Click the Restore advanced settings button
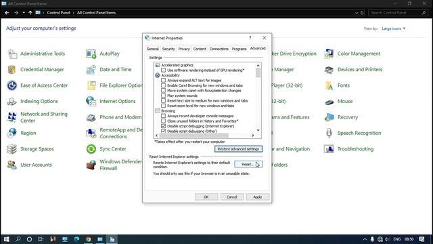 click(x=238, y=149)
